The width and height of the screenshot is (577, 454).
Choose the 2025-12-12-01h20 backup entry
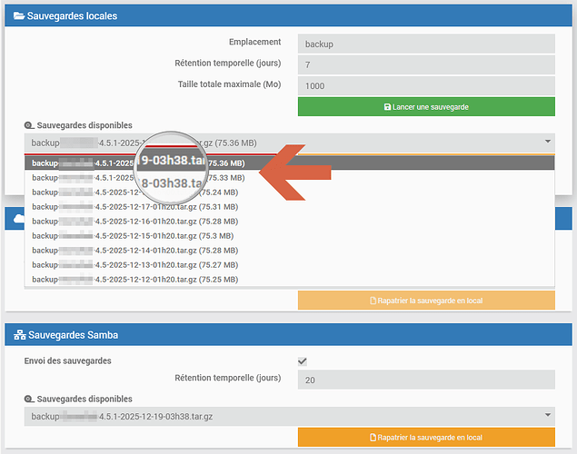290,280
